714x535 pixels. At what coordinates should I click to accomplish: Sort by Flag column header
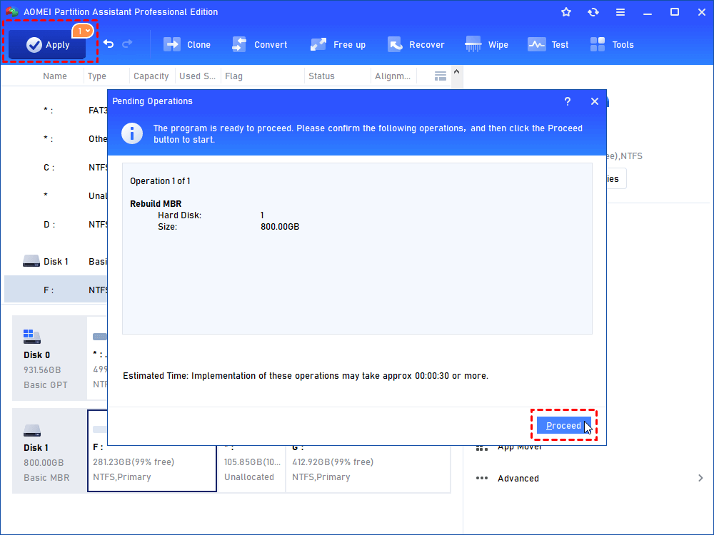pos(233,76)
